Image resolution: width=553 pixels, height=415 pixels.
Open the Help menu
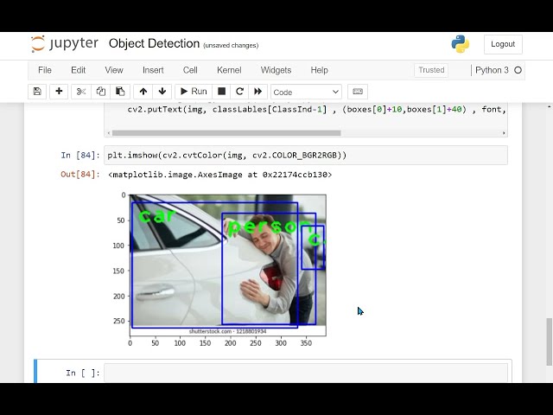[320, 70]
